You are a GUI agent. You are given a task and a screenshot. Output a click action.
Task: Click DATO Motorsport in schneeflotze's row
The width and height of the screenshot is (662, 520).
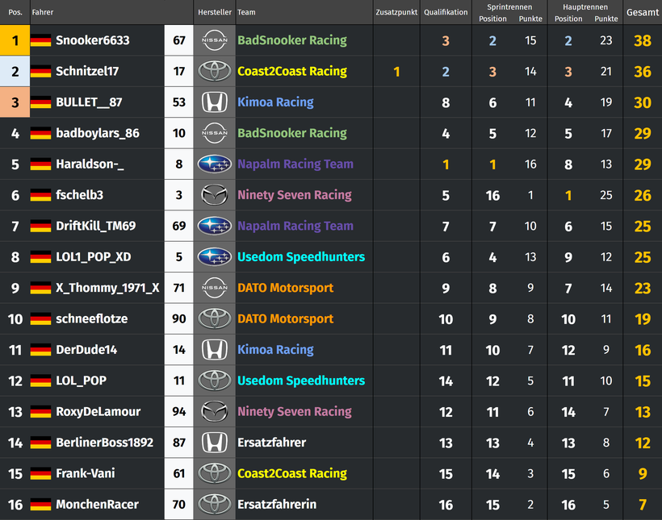pyautogui.click(x=286, y=318)
